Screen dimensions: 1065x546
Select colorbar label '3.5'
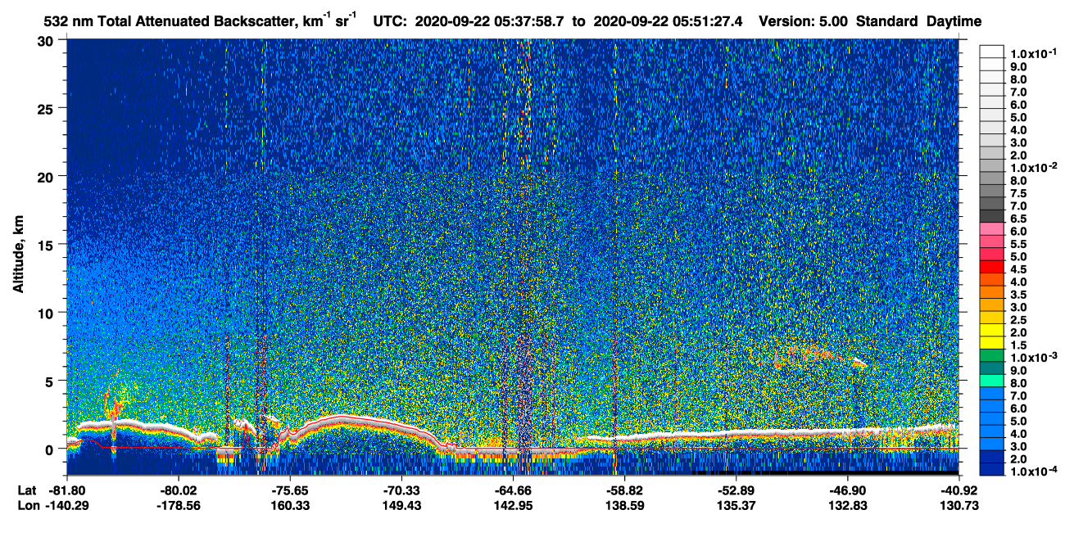[1017, 294]
